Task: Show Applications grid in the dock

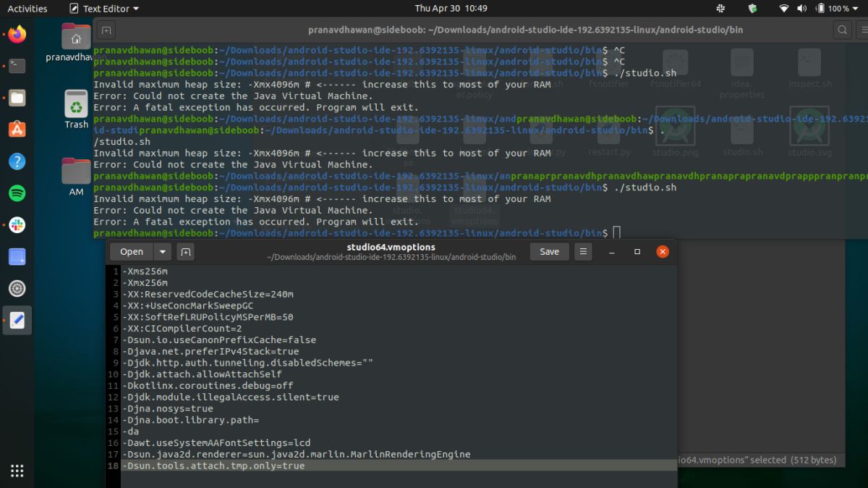Action: coord(17,471)
